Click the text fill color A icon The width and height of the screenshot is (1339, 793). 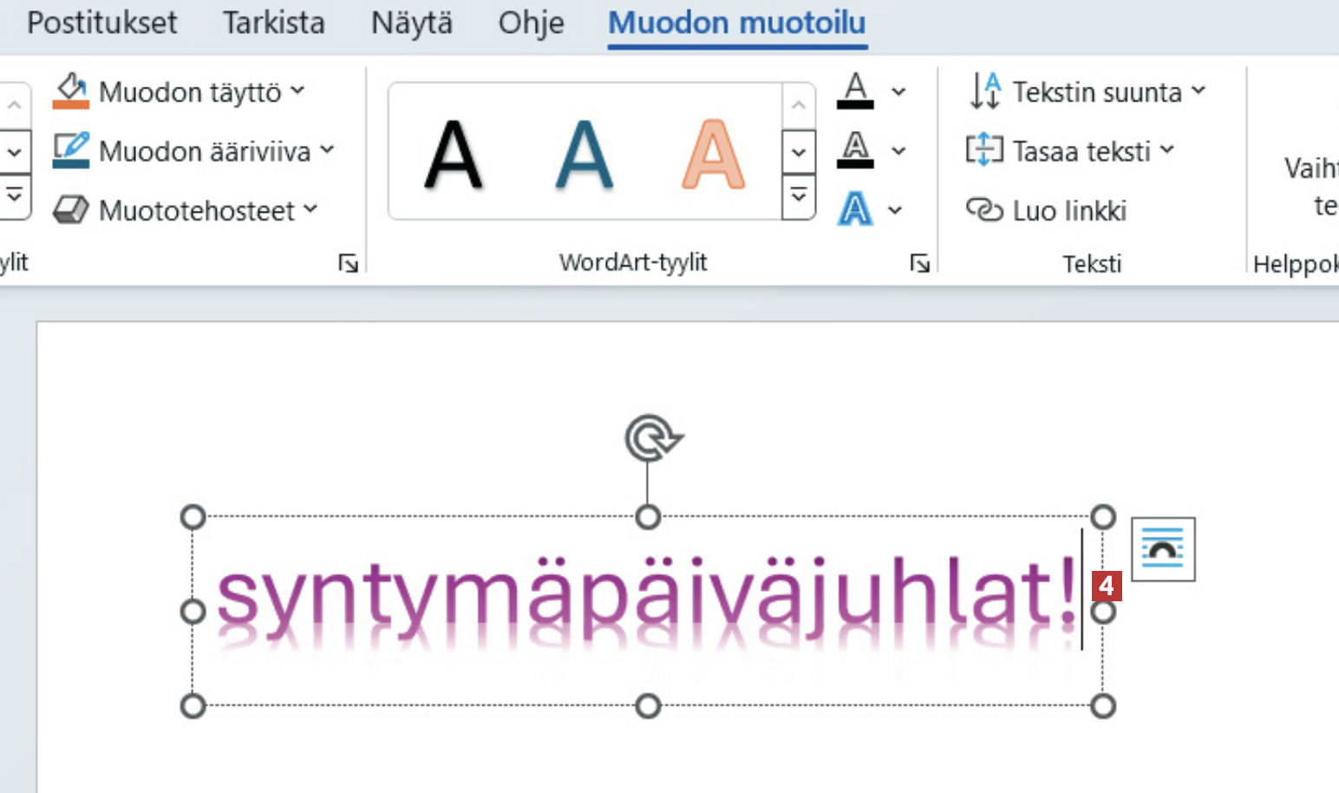click(x=855, y=91)
